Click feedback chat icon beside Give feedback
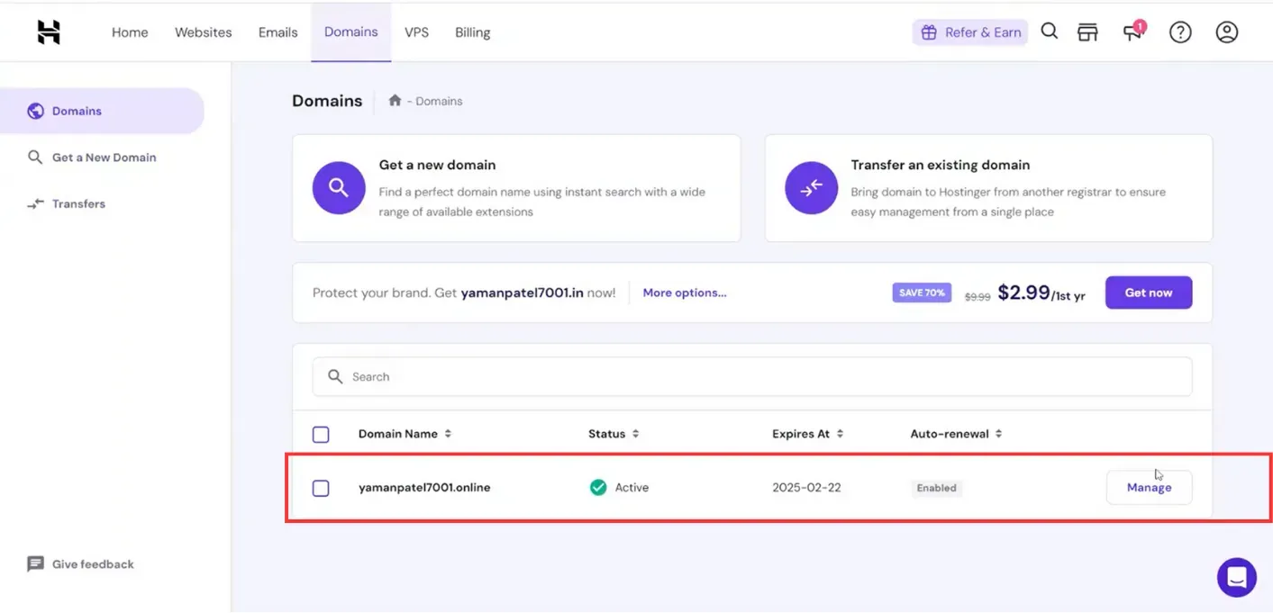 click(36, 564)
